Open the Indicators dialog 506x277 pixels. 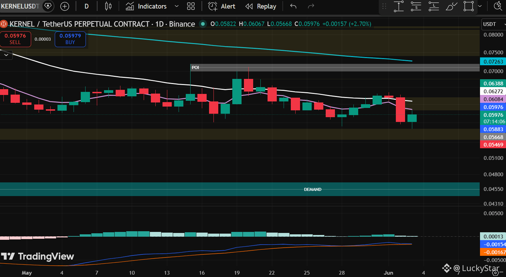[x=146, y=6]
